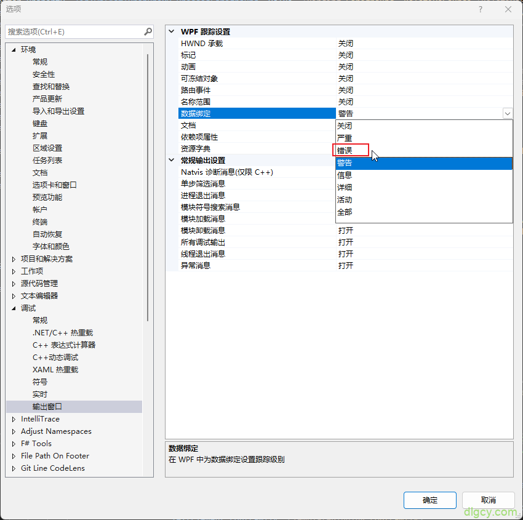523x520 pixels.
Task: Open the 数据绑定 dropdown arrow
Action: pyautogui.click(x=507, y=113)
